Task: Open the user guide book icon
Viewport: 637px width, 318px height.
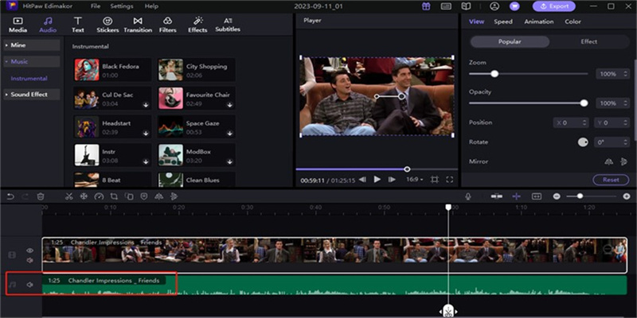Action: [466, 6]
